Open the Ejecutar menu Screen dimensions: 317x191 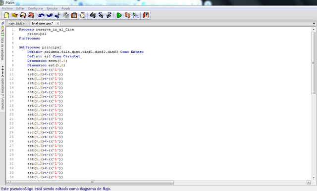click(52, 8)
